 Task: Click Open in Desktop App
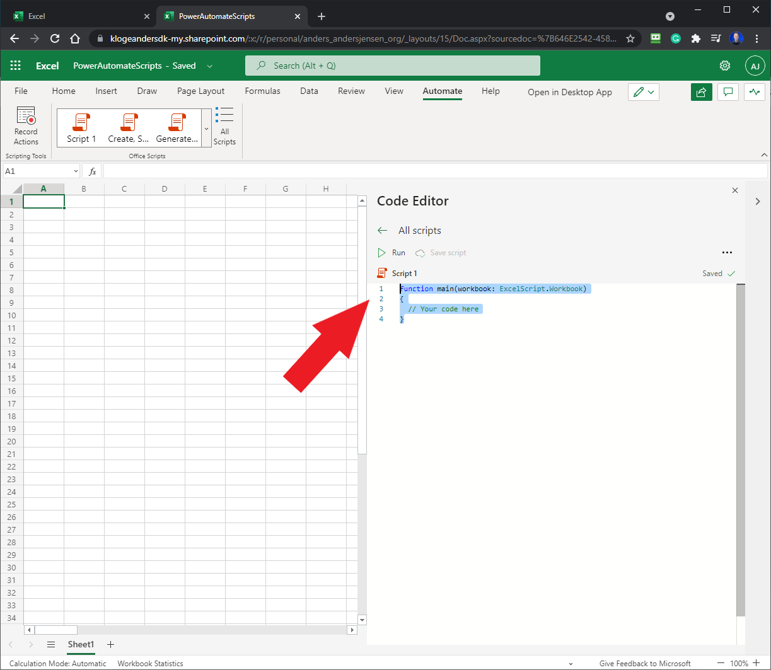click(x=569, y=92)
